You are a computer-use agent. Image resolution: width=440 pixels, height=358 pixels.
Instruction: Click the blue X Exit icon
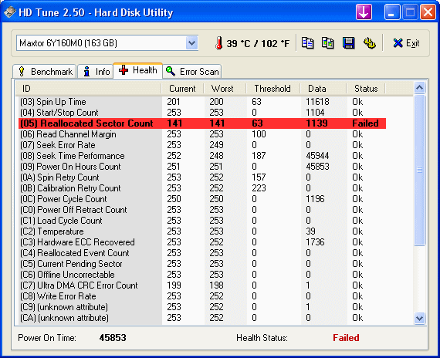click(398, 43)
